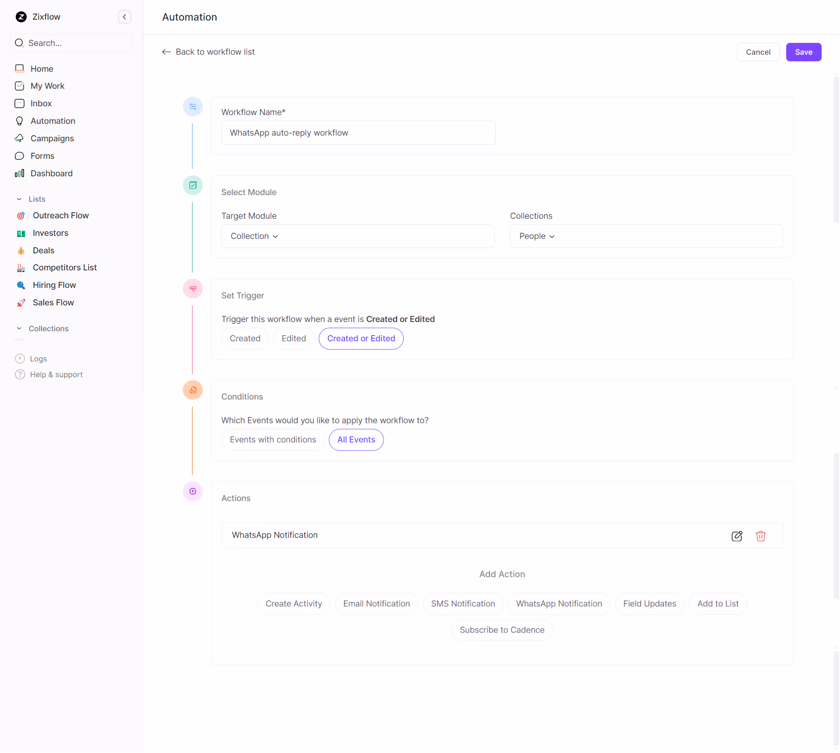Save the workflow
The width and height of the screenshot is (840, 753).
(x=803, y=52)
